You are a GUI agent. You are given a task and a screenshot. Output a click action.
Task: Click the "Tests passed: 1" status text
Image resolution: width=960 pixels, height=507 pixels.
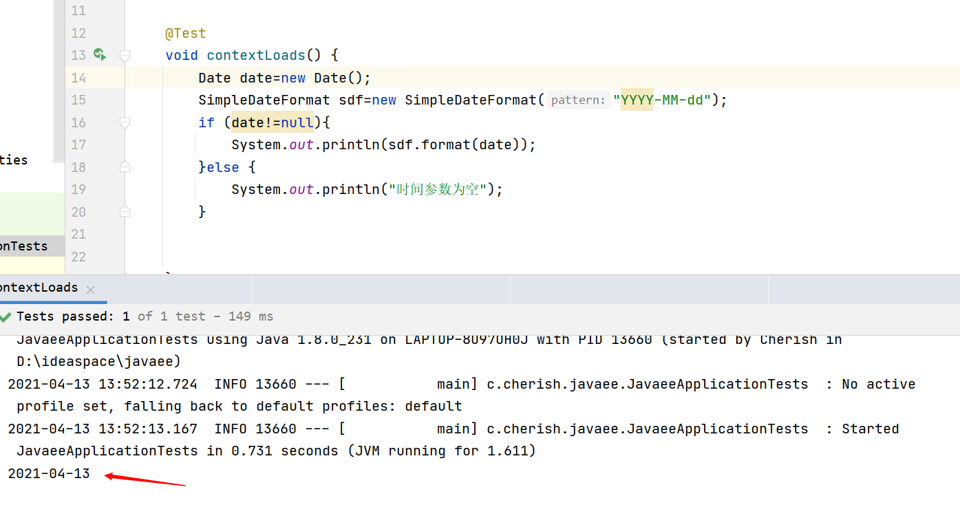pyautogui.click(x=73, y=316)
